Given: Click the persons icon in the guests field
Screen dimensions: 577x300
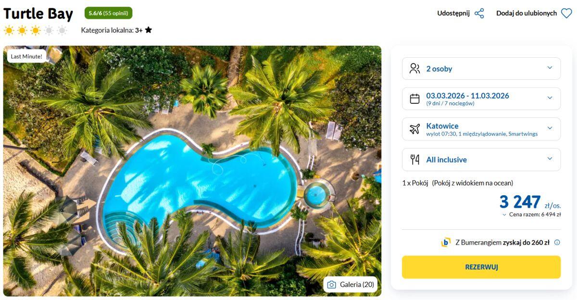Looking at the screenshot, I should pyautogui.click(x=414, y=69).
